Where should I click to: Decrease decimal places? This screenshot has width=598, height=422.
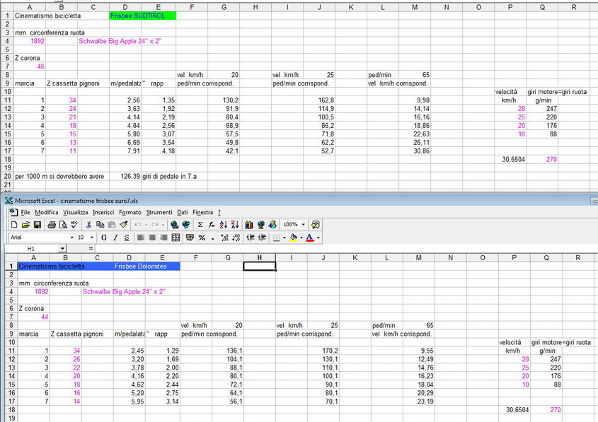coord(236,238)
